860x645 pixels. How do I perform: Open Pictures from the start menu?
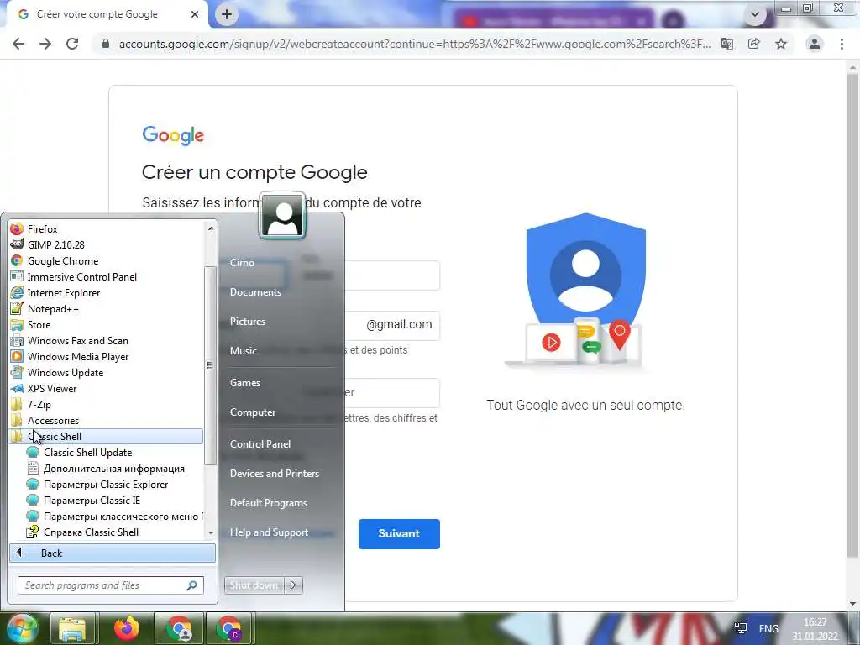(x=248, y=322)
